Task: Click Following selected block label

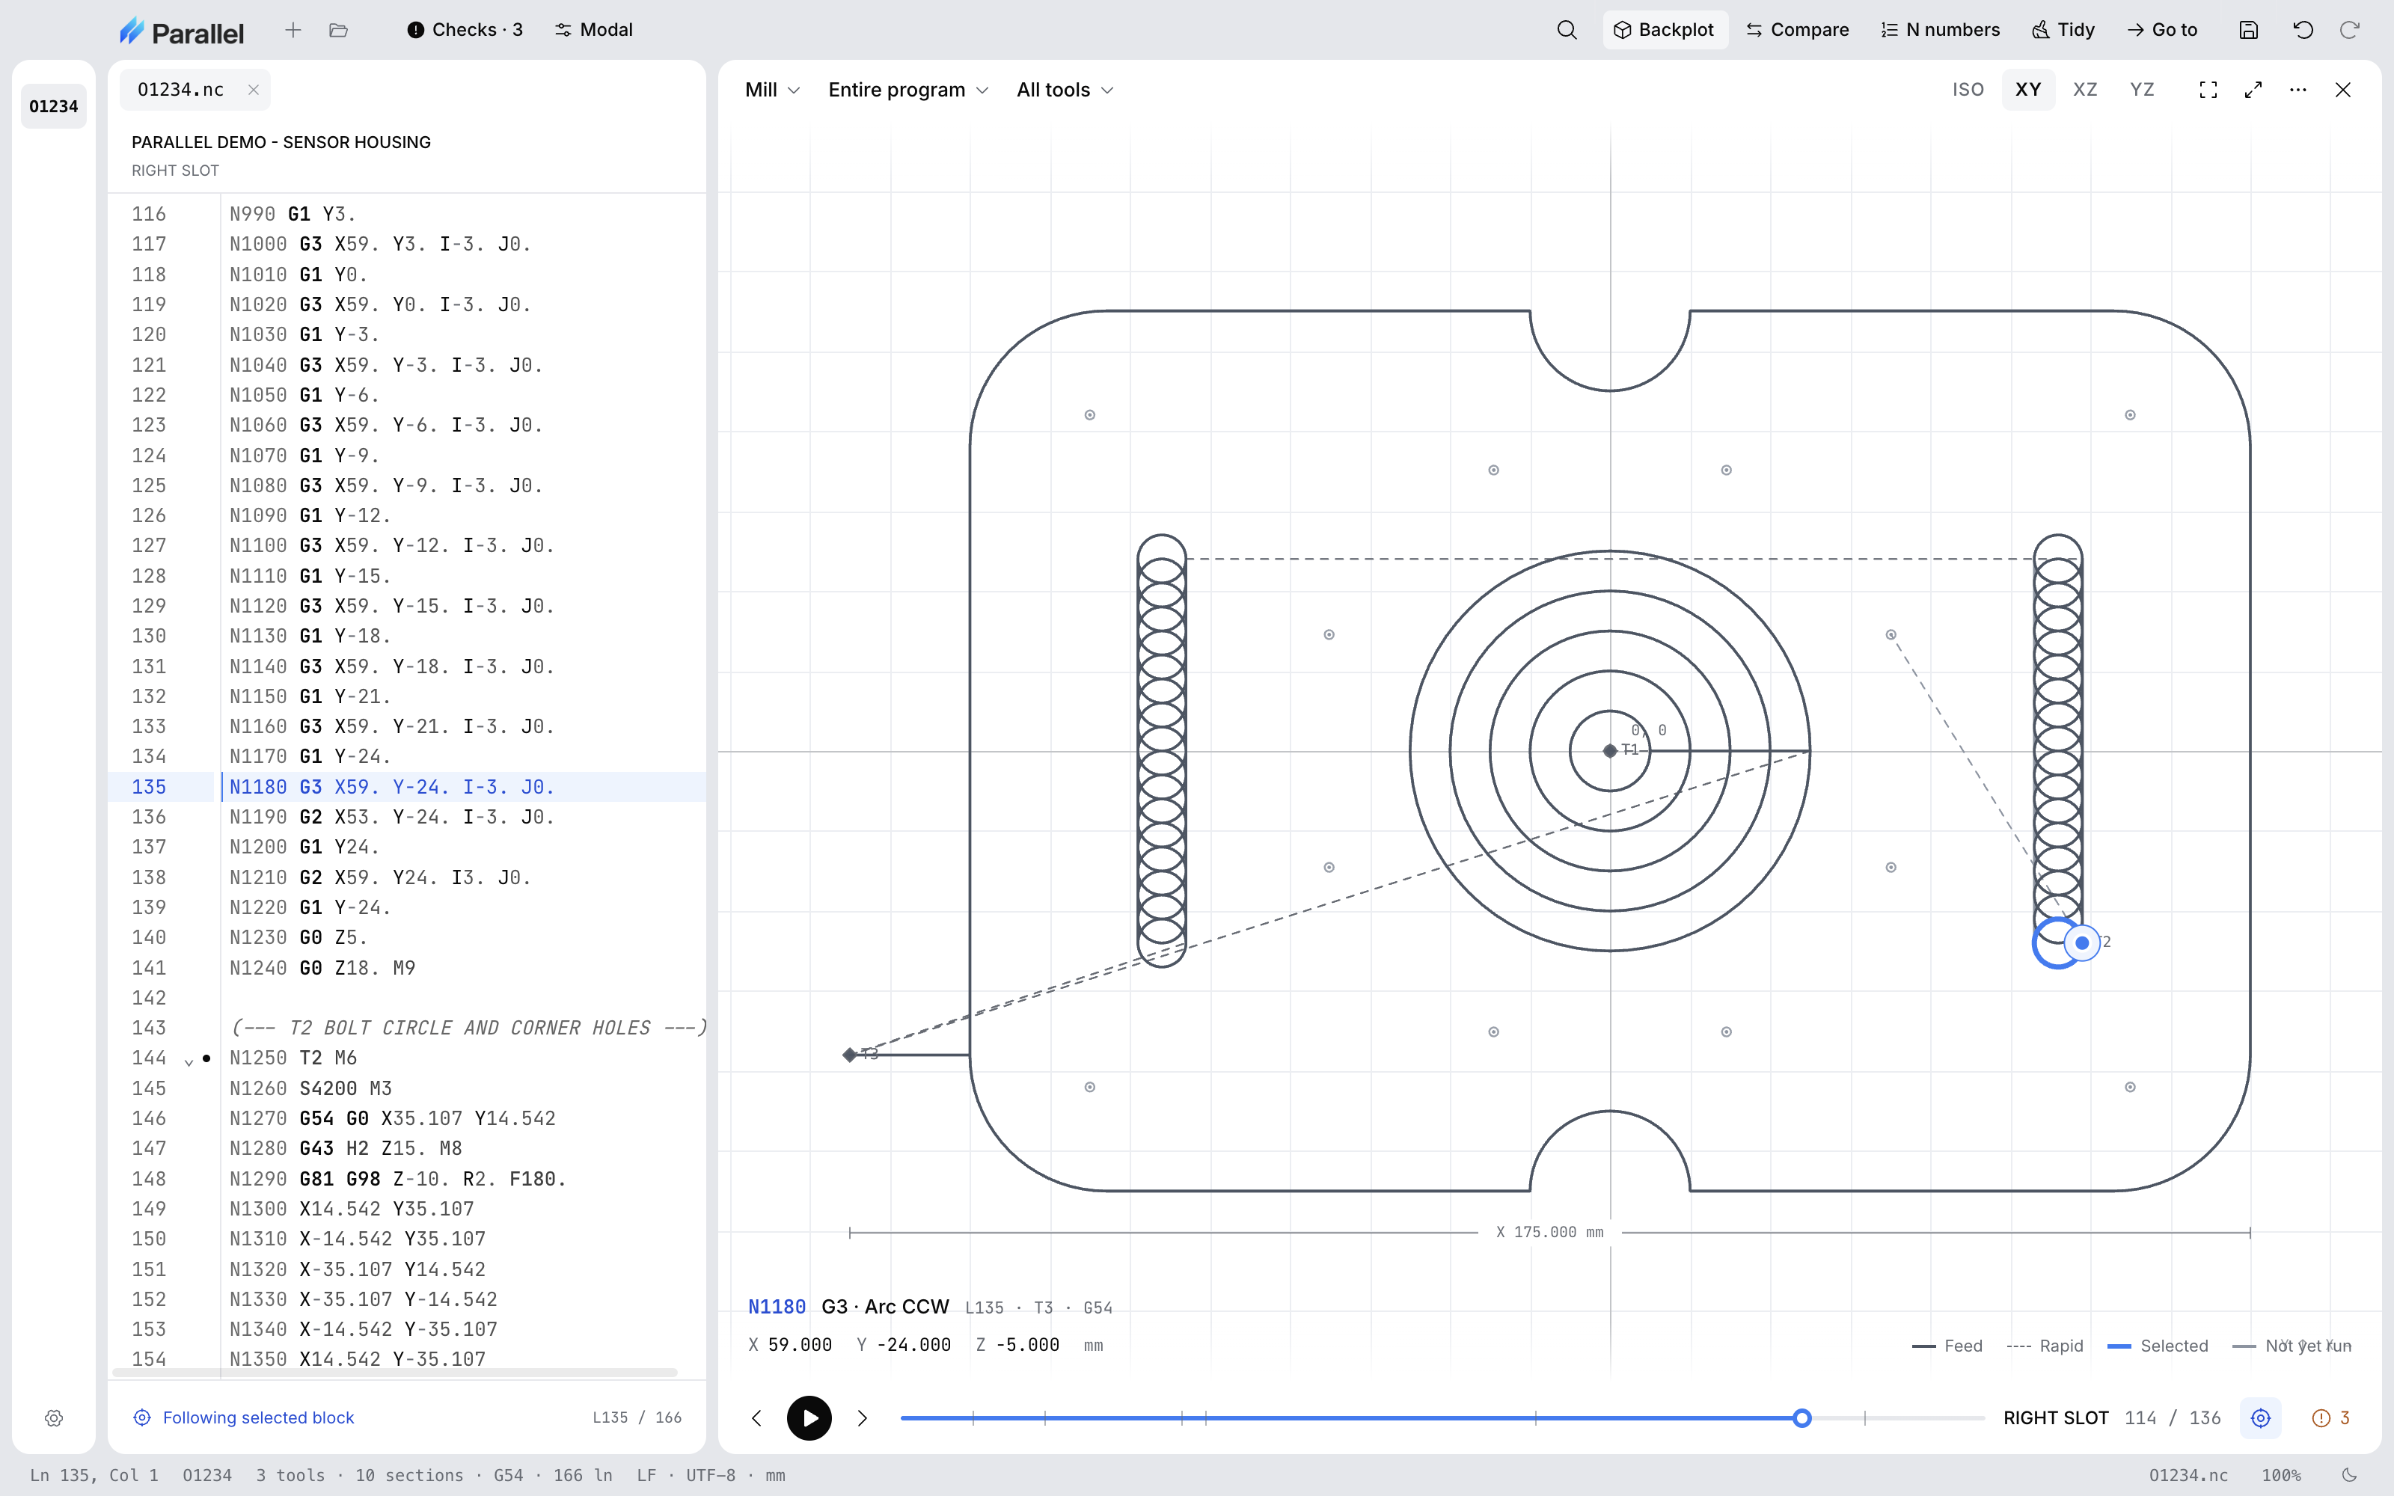Action: (x=258, y=1418)
